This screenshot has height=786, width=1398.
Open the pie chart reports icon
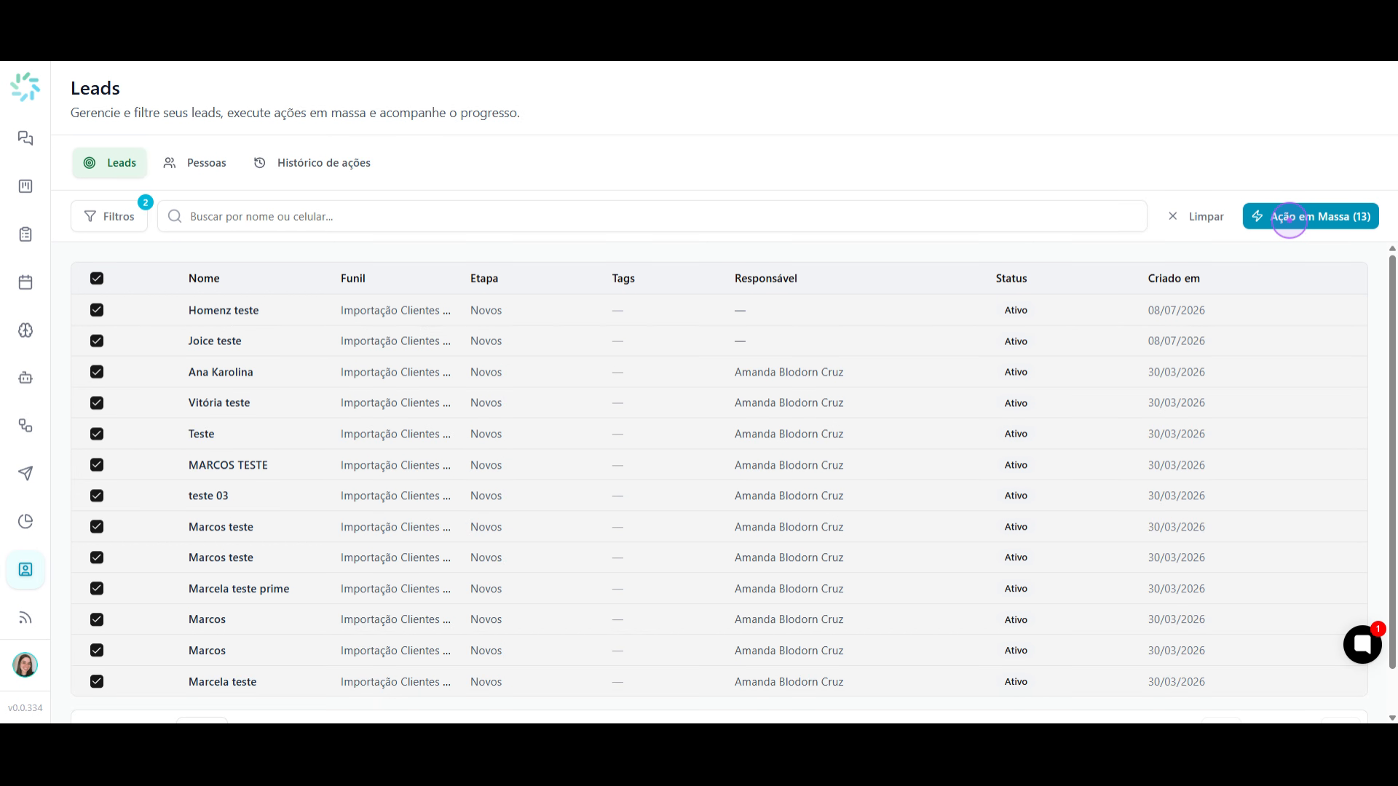[x=25, y=521]
